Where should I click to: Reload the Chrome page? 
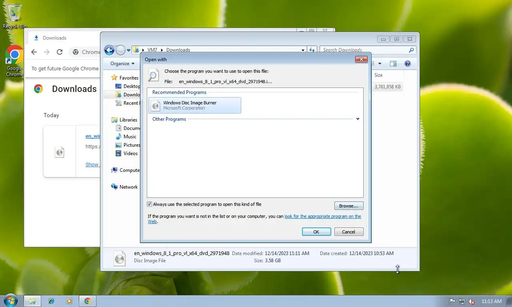(60, 52)
